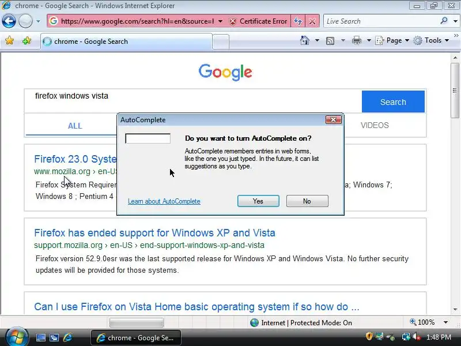The width and height of the screenshot is (461, 346).
Task: Click the RSS Feeds toolbar icon
Action: [330, 40]
